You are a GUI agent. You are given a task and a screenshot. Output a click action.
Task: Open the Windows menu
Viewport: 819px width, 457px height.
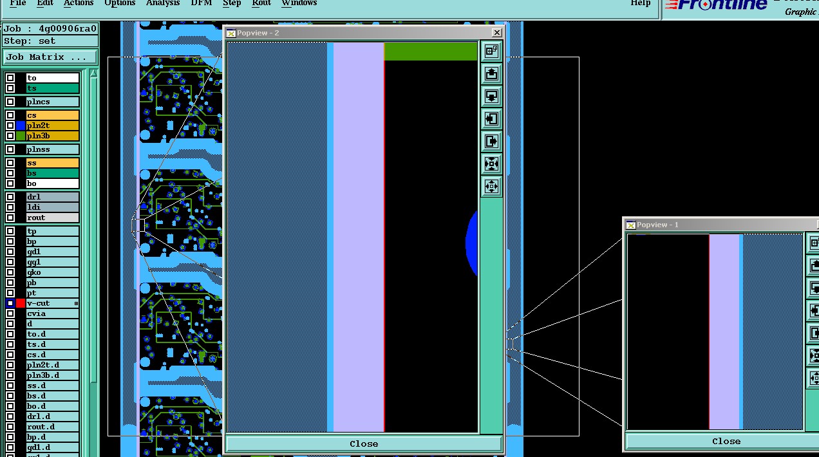(299, 3)
